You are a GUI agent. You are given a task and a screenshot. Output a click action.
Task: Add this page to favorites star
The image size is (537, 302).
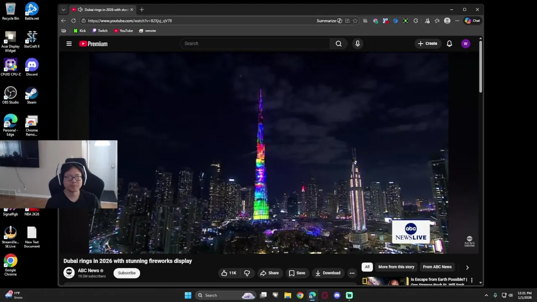(x=355, y=21)
